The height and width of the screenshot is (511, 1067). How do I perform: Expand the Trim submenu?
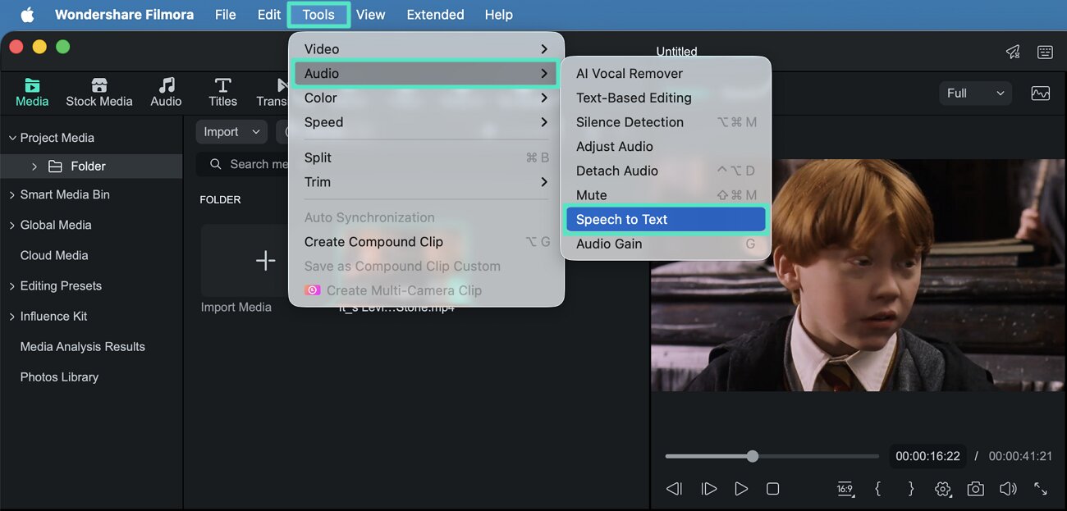click(x=426, y=182)
